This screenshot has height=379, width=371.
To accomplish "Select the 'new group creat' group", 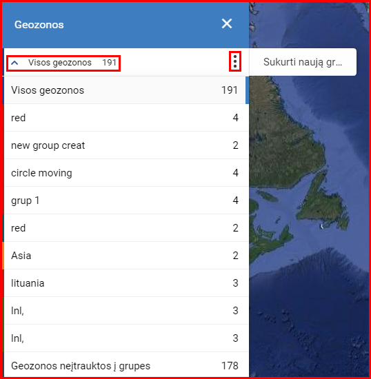I will pyautogui.click(x=126, y=145).
